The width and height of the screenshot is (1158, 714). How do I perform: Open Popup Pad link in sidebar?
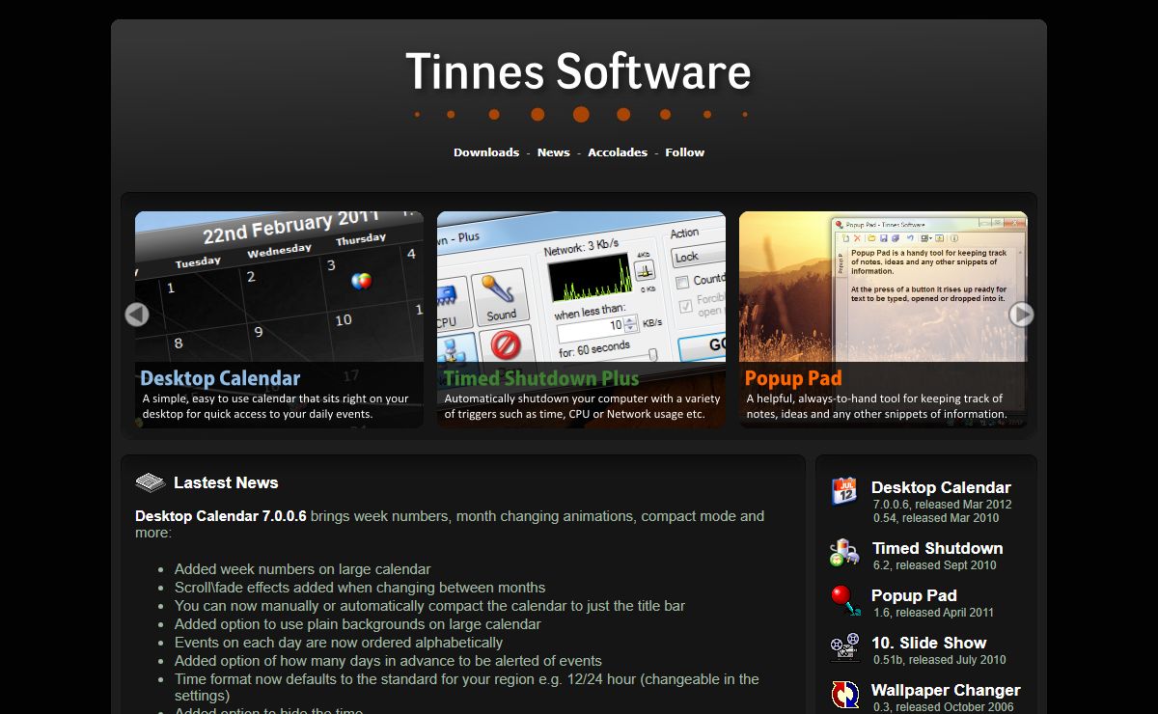click(x=914, y=595)
